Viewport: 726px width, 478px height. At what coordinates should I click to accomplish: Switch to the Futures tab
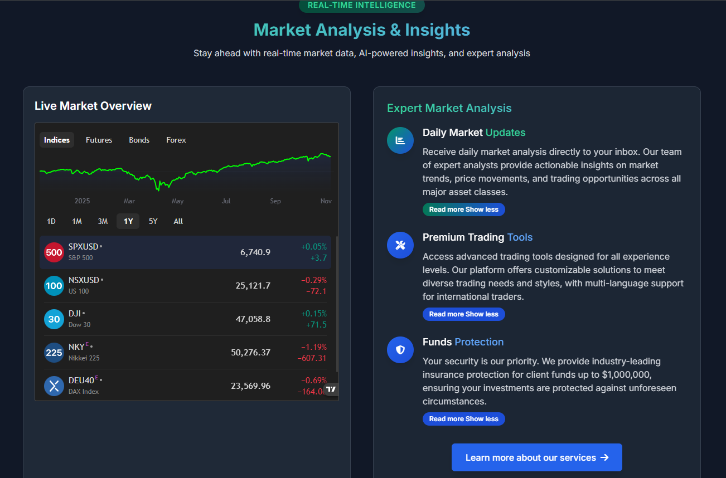(x=99, y=140)
